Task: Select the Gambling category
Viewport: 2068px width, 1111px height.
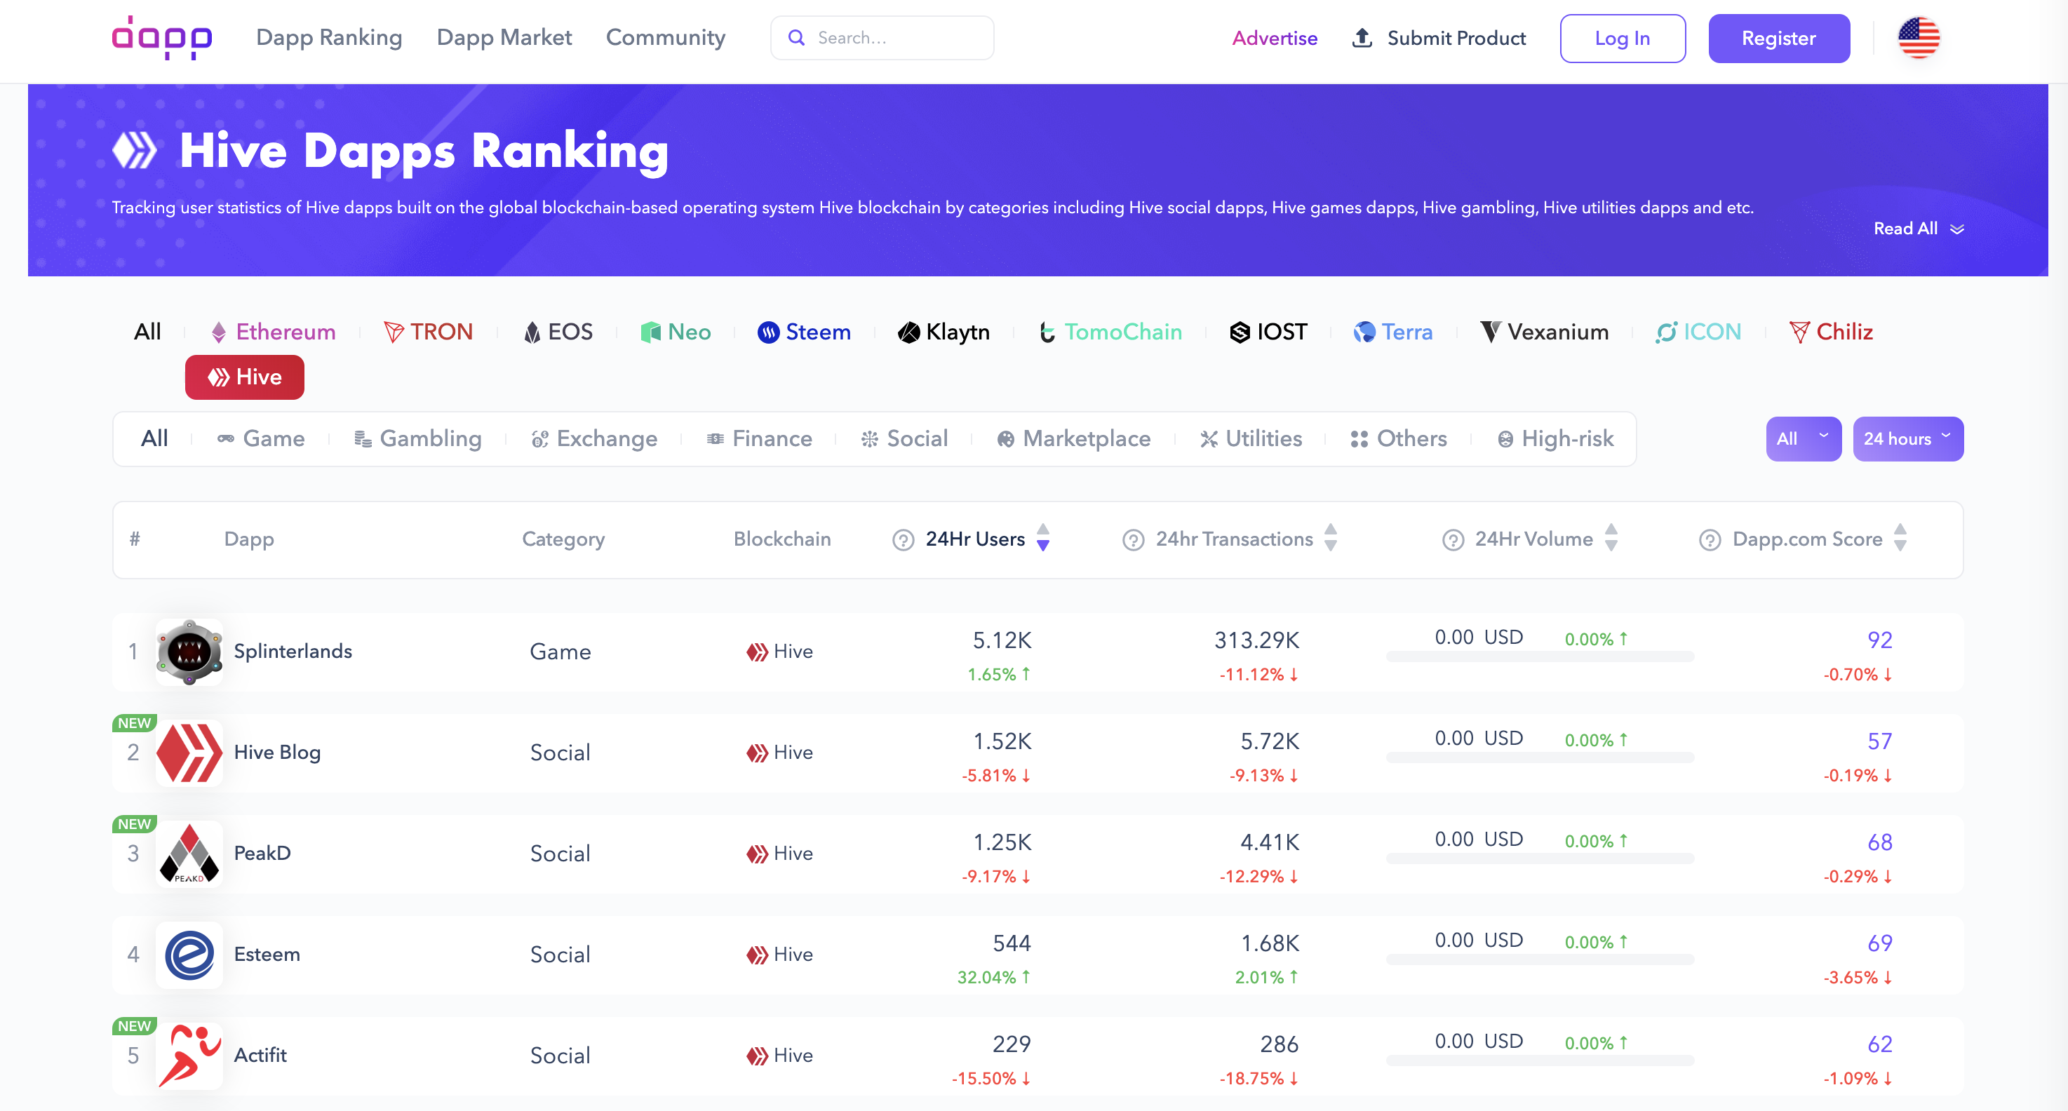Action: [x=417, y=439]
